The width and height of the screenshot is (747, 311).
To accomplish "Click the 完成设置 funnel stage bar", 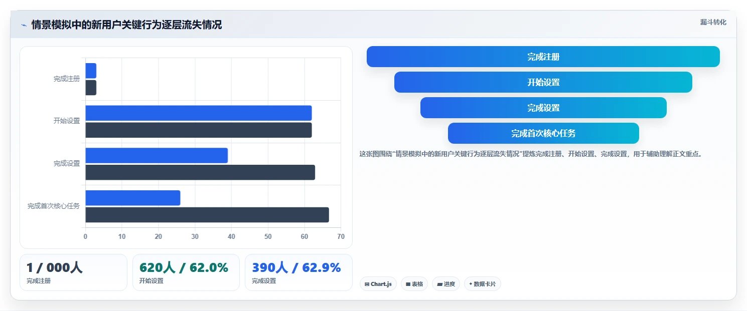I will click(543, 108).
